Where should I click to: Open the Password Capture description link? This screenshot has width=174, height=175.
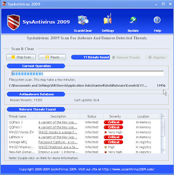point(58,142)
